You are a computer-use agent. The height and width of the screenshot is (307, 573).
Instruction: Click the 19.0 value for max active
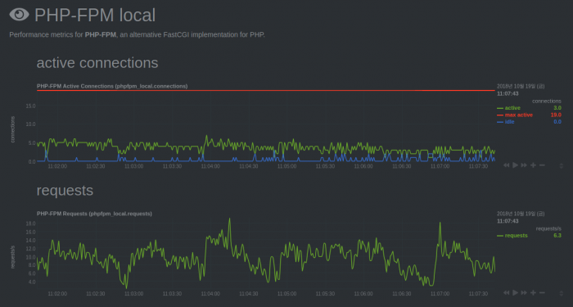tap(556, 115)
